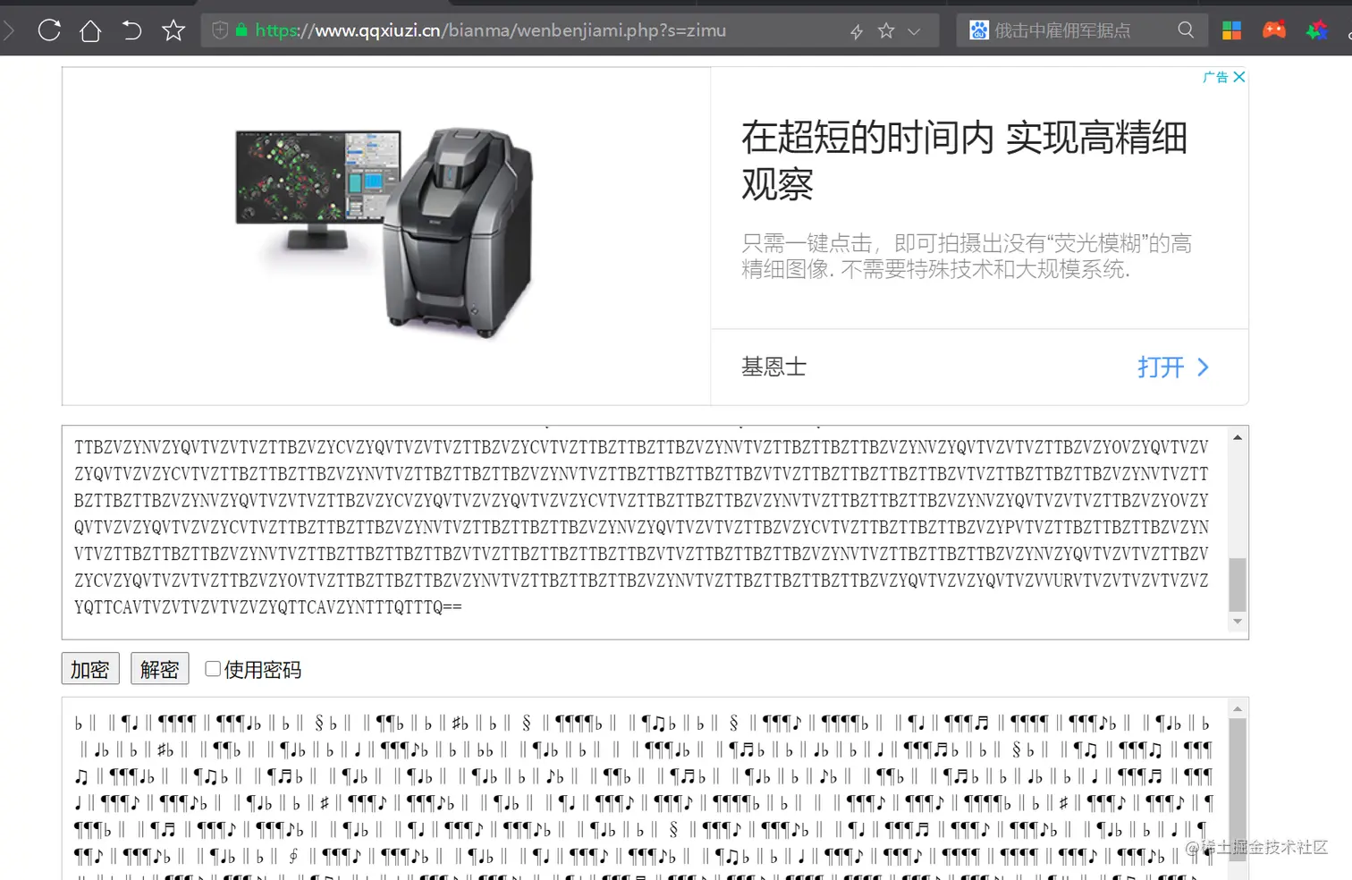Click the lower output area scroll-up arrow
The width and height of the screenshot is (1352, 880).
coord(1238,709)
